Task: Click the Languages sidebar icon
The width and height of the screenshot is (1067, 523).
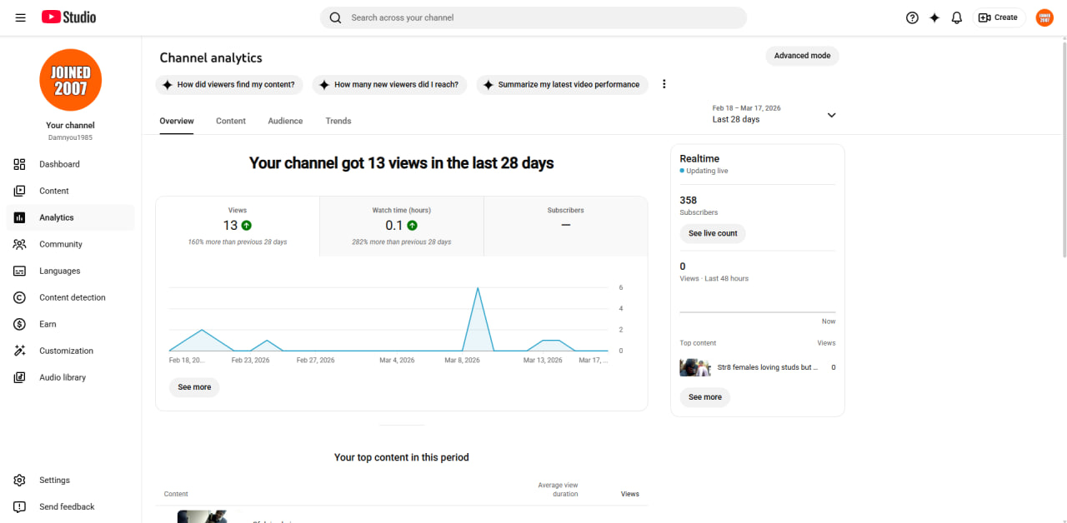Action: (20, 271)
